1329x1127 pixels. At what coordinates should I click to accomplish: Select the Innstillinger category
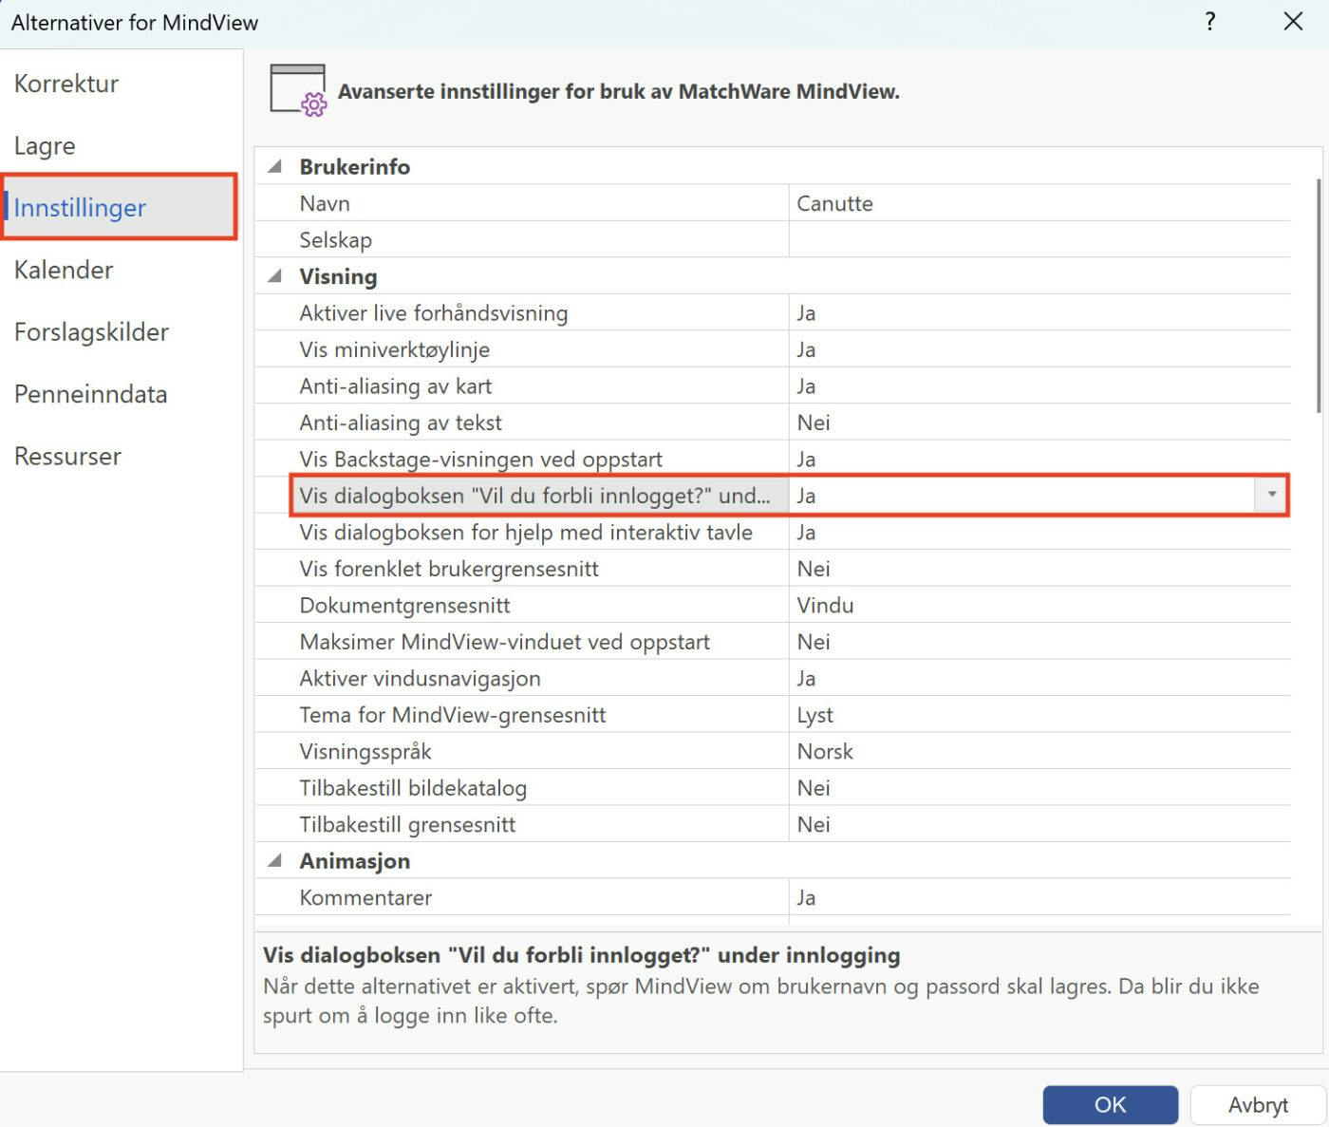click(119, 207)
